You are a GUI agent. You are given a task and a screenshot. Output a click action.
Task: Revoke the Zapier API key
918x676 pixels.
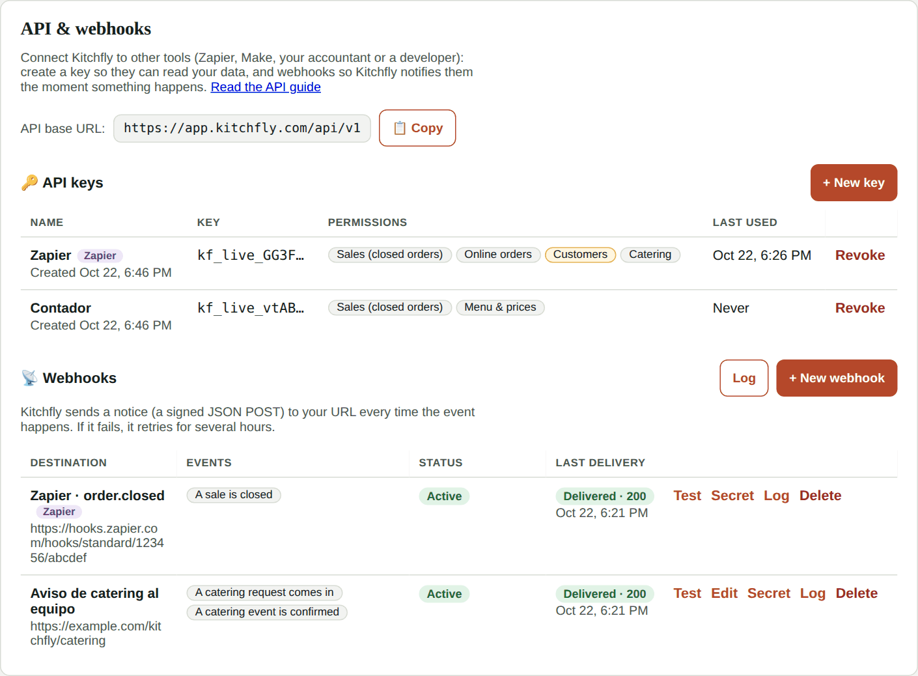[860, 255]
